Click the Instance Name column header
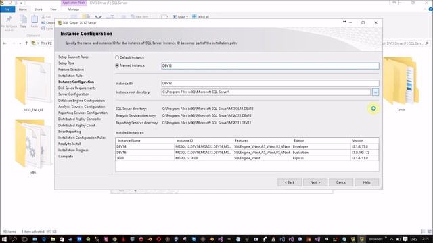The height and width of the screenshot is (243, 433). coord(145,141)
